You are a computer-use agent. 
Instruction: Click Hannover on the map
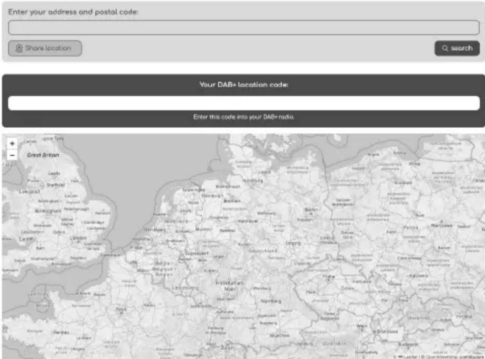[x=247, y=221]
